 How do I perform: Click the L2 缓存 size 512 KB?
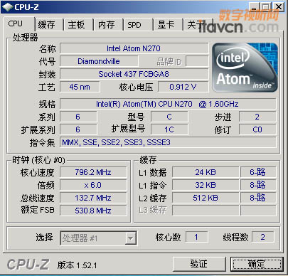tap(206, 198)
